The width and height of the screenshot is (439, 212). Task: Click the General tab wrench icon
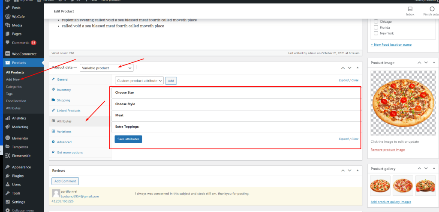click(x=53, y=79)
